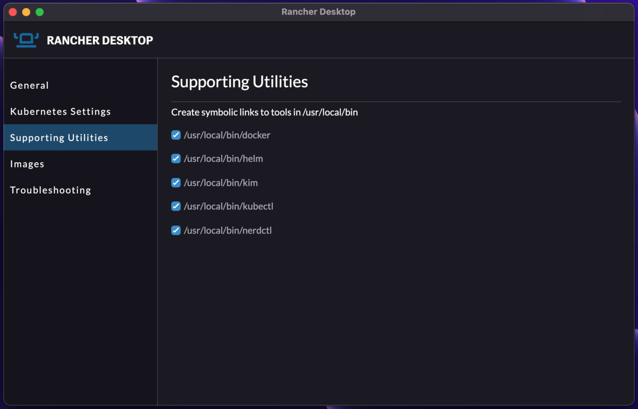The height and width of the screenshot is (409, 638).
Task: Click the /usr/local/bin/docker label text
Action: pos(227,135)
